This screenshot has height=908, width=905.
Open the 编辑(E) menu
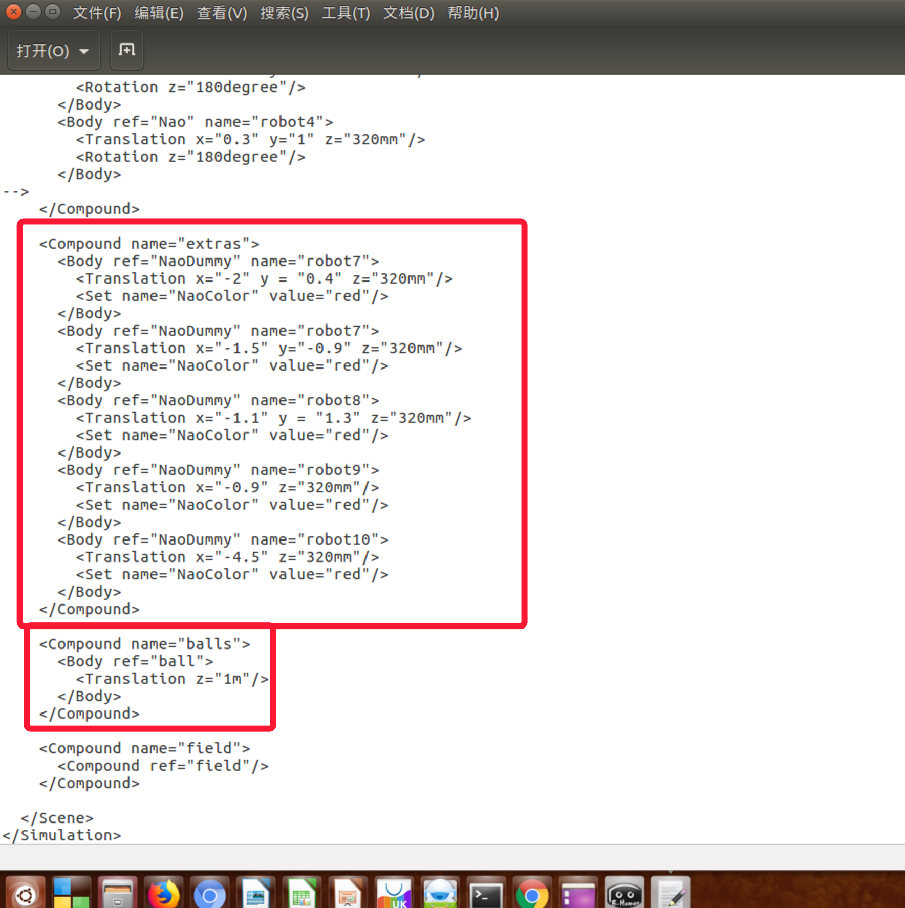[x=159, y=13]
